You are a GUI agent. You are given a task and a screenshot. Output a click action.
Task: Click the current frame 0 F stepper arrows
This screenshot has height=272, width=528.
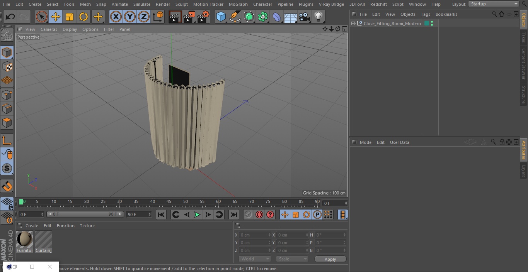coord(346,203)
